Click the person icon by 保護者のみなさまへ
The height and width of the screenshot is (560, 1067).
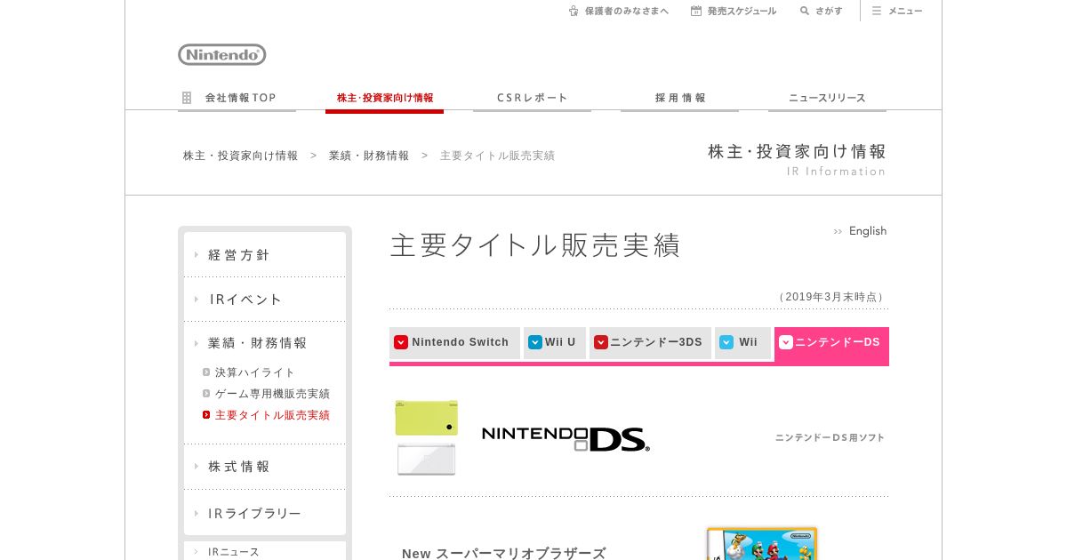point(574,11)
